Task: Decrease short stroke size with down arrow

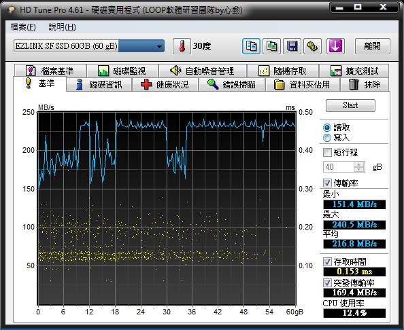Action: point(358,170)
